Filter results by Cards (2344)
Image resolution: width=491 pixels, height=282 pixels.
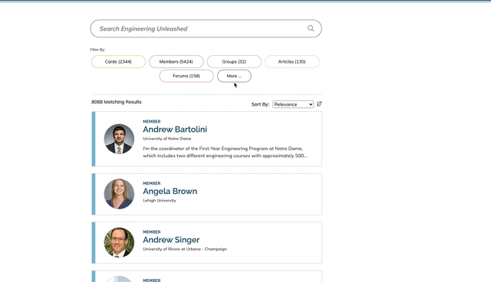click(x=118, y=61)
